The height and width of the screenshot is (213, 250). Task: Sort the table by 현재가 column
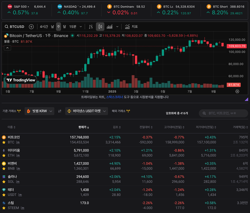click(84, 127)
